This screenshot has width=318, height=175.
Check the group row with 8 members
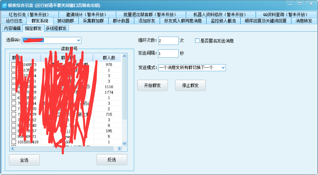[x=14, y=126]
